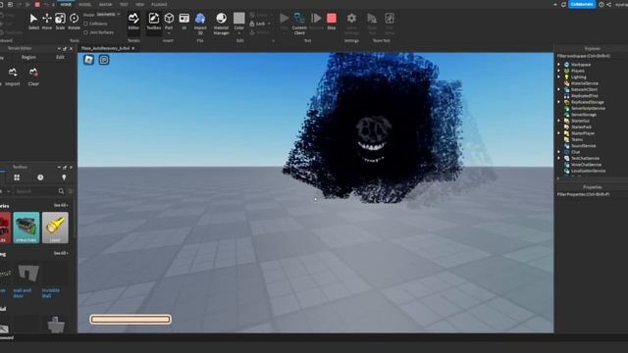Screen dimensions: 628x353
Task: Open the Part dropdown arrow
Action: pos(169,33)
